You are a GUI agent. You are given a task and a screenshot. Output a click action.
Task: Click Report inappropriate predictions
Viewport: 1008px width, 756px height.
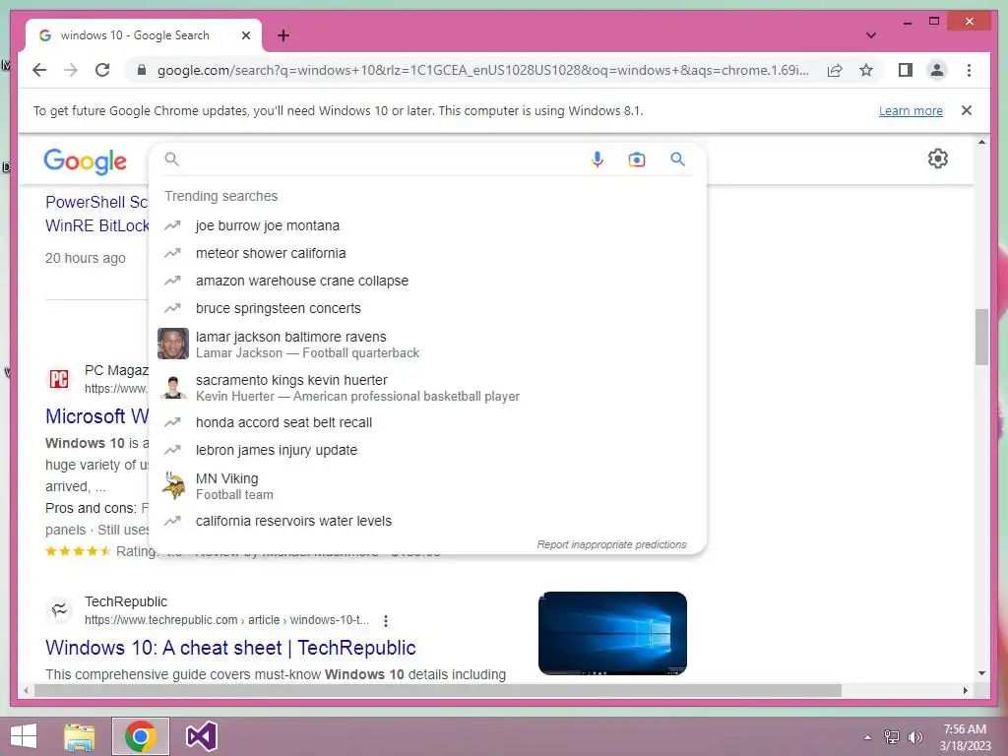click(611, 544)
